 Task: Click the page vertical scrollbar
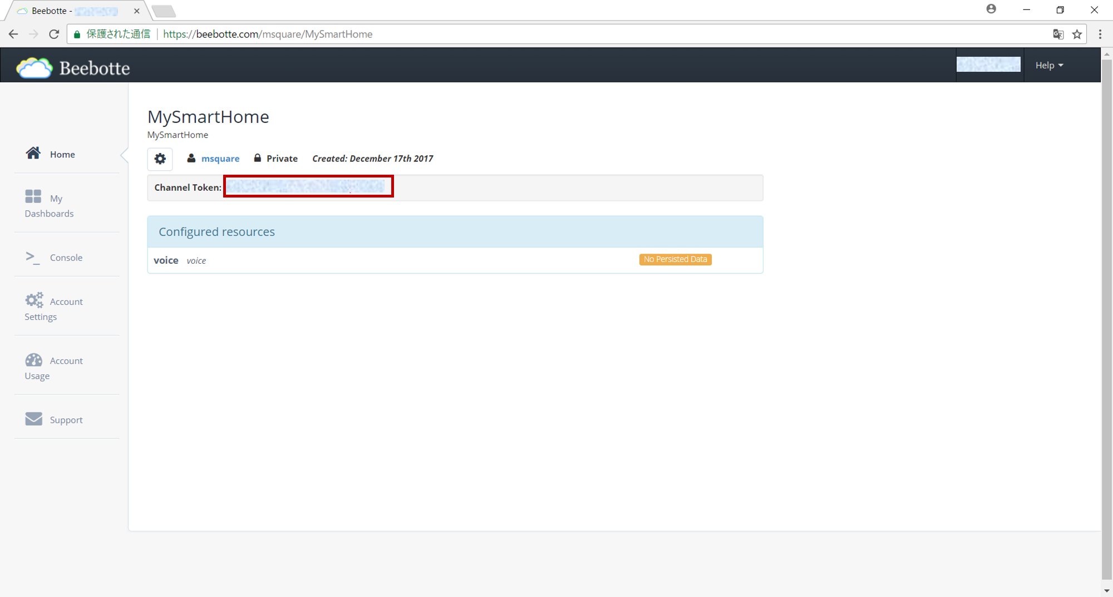[x=1106, y=319]
